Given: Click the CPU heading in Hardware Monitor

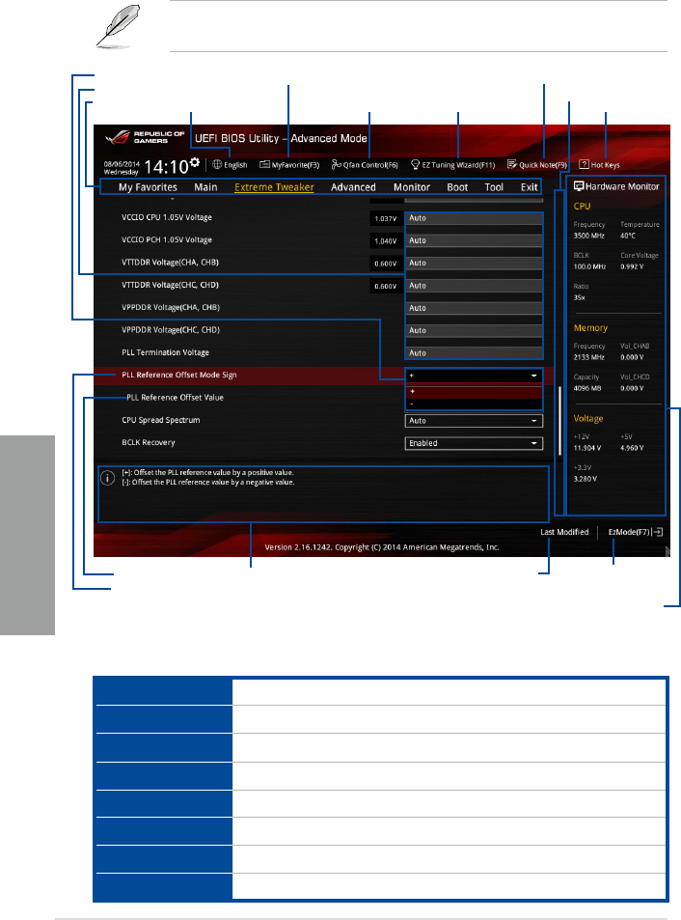Looking at the screenshot, I should click(x=582, y=207).
